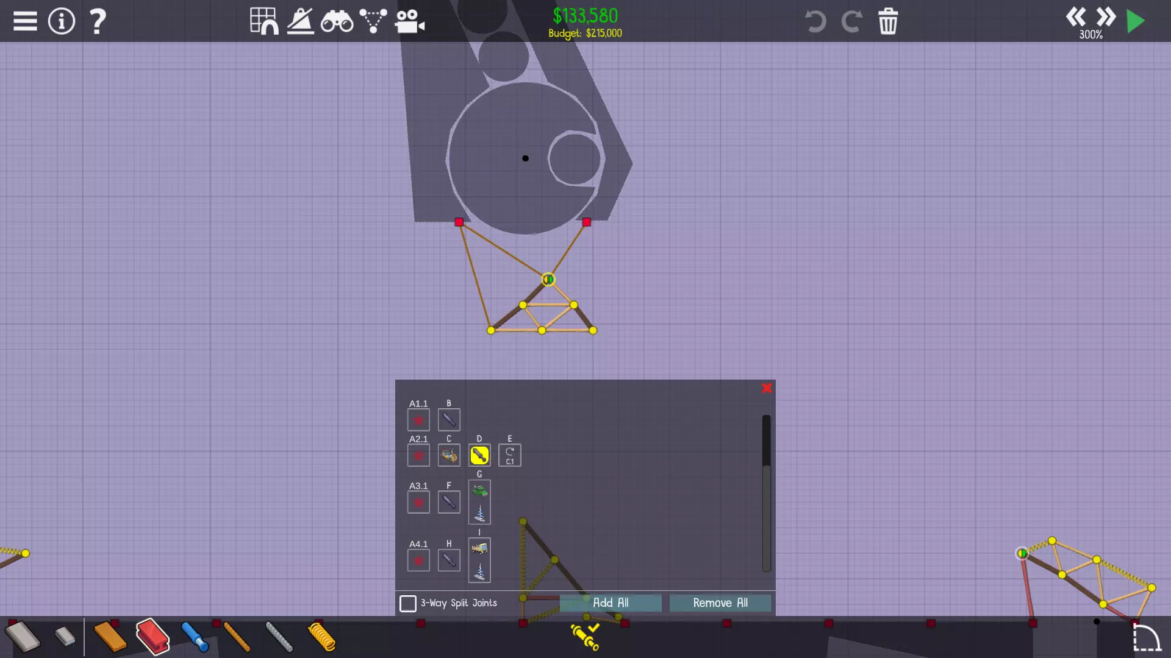
Task: Select the steel beam material
Action: [152, 637]
